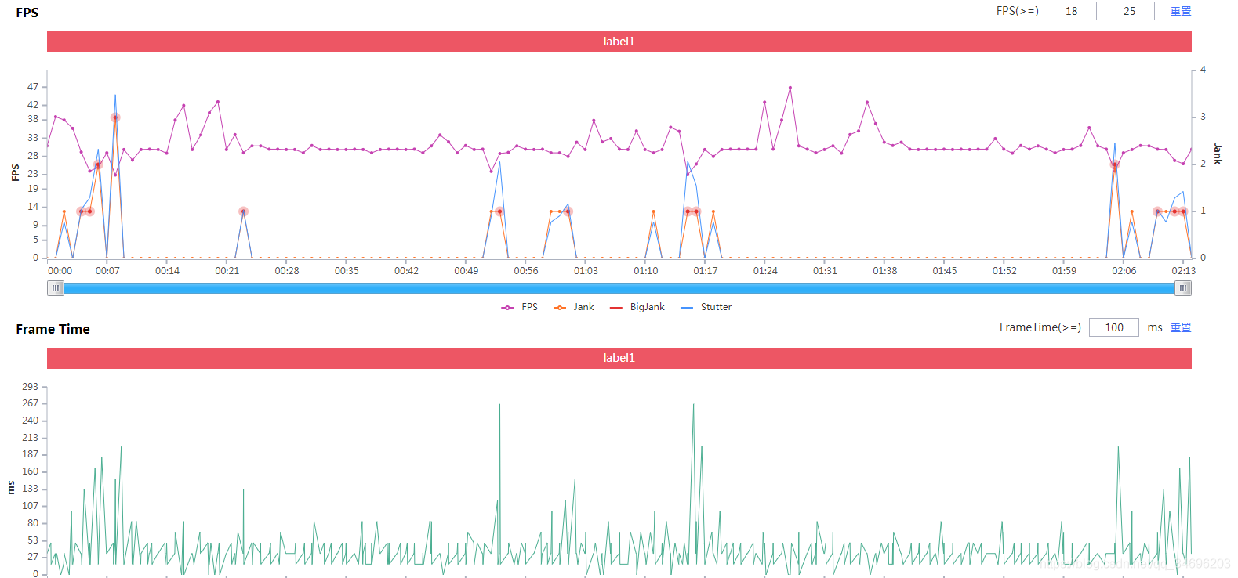
Task: Click the 02:13 time label on FPS axis
Action: (1184, 271)
